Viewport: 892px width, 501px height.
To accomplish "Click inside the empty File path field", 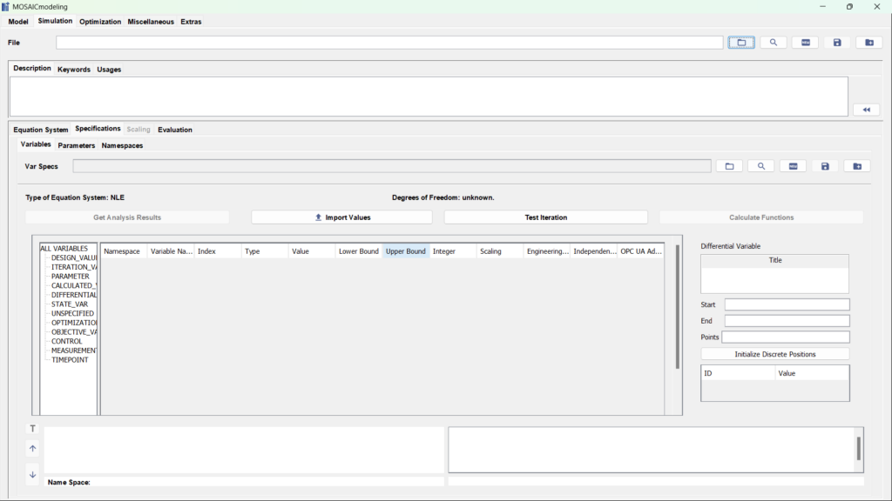I will coord(383,42).
